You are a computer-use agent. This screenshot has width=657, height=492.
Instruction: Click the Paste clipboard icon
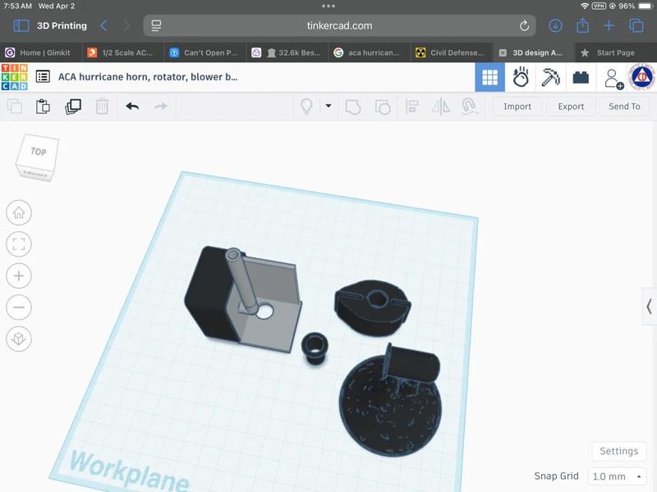coord(43,107)
